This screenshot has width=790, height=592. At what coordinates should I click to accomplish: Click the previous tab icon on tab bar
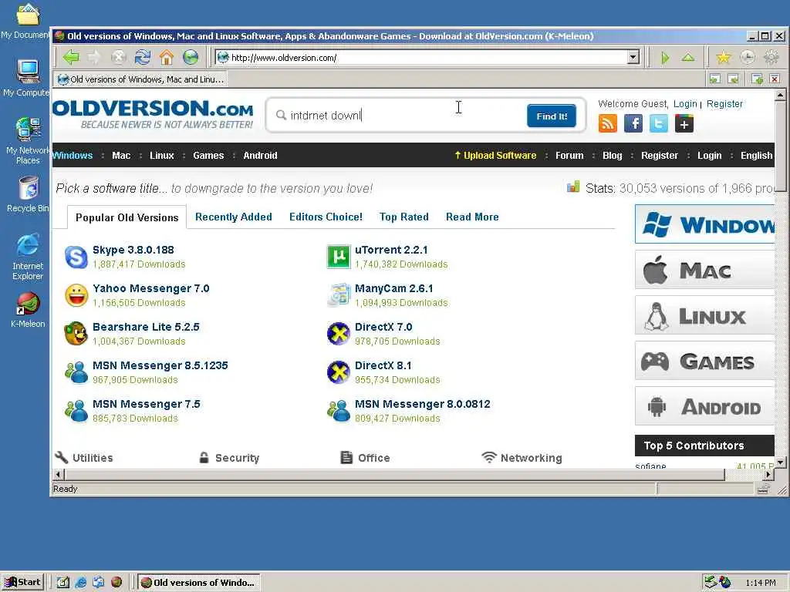(x=715, y=79)
